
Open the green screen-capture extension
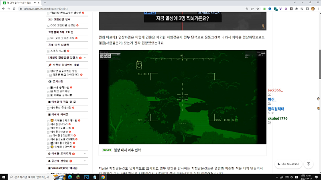[x=264, y=9]
